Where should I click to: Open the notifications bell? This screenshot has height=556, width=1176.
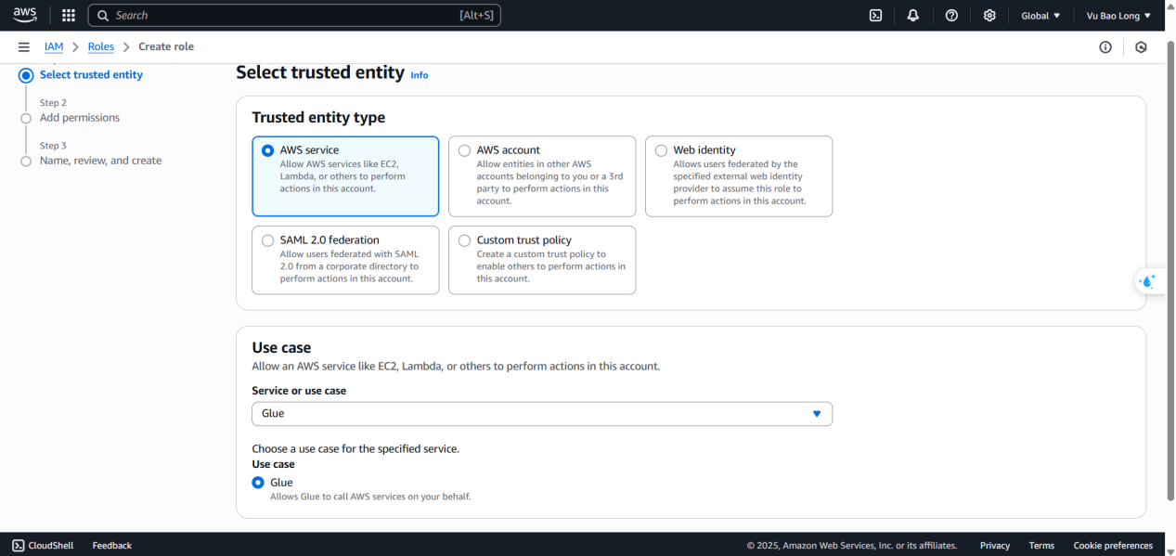pyautogui.click(x=913, y=15)
